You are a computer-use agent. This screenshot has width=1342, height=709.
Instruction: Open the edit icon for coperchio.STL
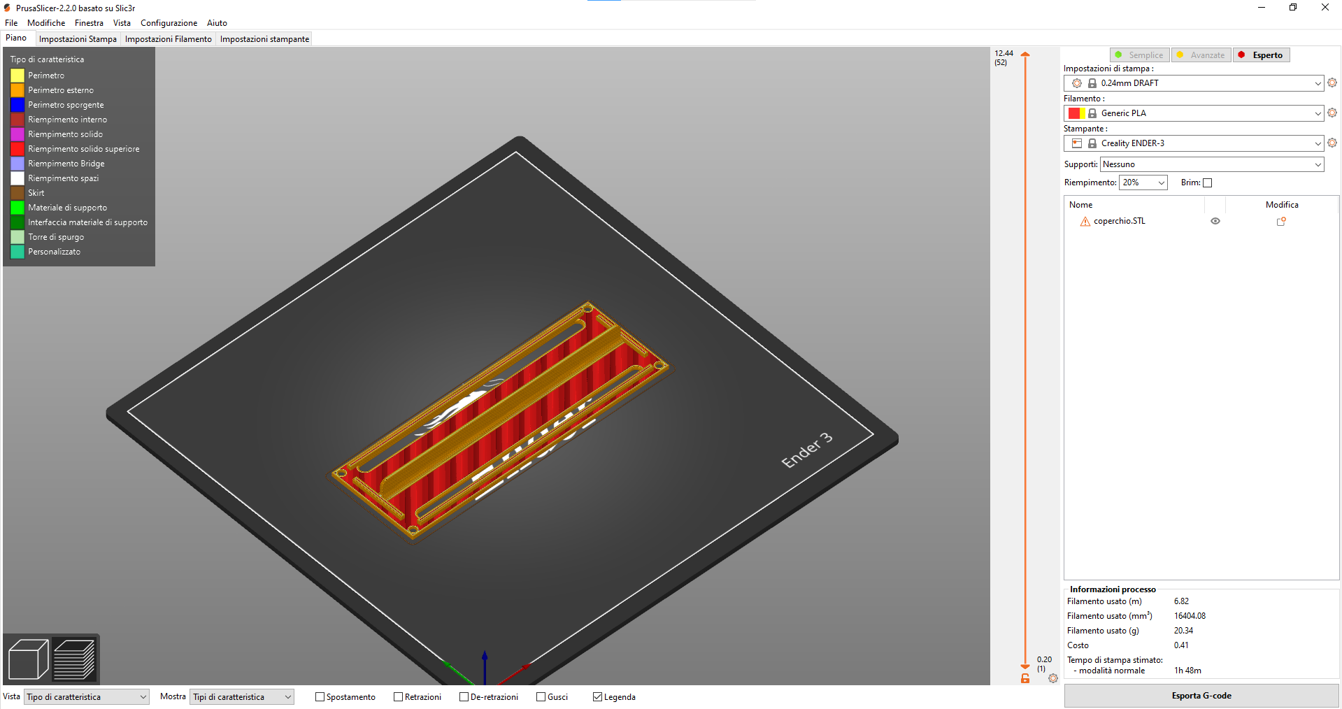coord(1281,222)
